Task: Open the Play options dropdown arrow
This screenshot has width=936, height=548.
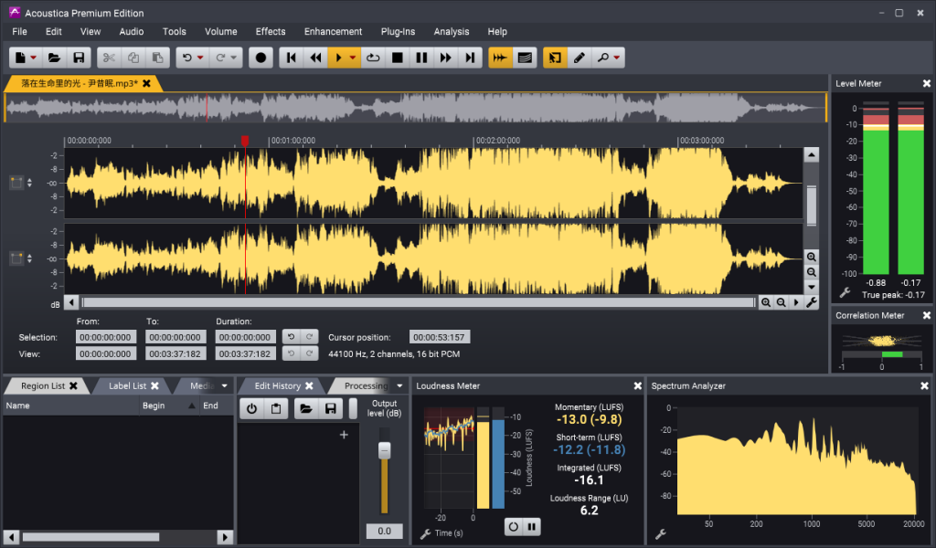Action: click(353, 58)
